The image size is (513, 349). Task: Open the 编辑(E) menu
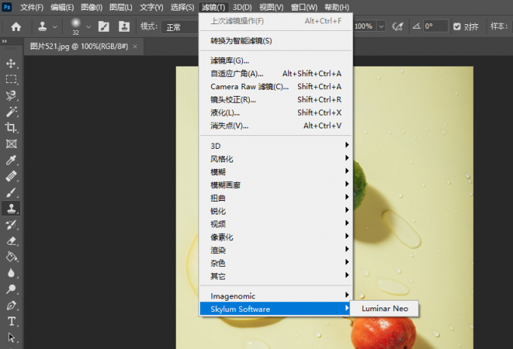(x=62, y=8)
